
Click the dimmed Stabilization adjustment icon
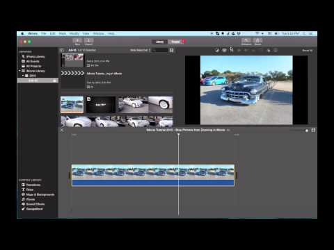(x=239, y=50)
